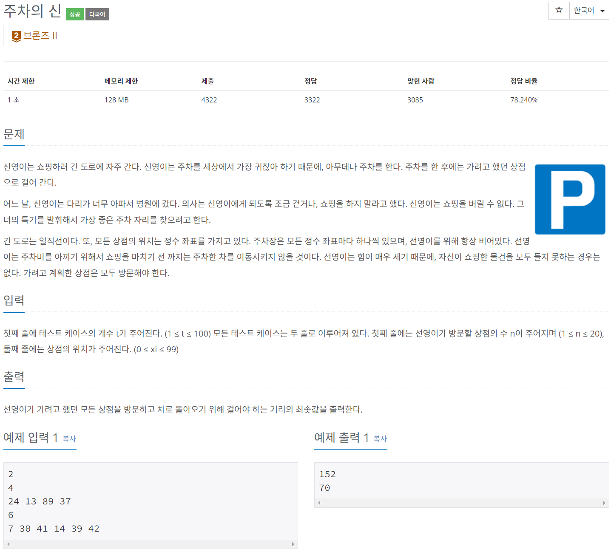The image size is (611, 552).
Task: Click the 문제 section heading
Action: 14,134
